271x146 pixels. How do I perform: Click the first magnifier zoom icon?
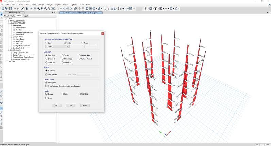point(35,8)
